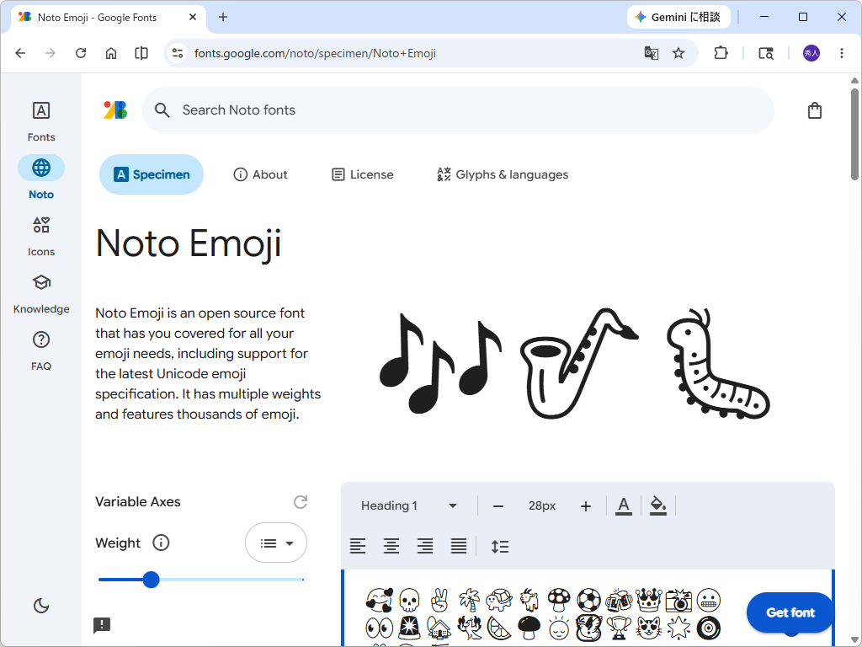Click the send feedback icon

coord(102,625)
